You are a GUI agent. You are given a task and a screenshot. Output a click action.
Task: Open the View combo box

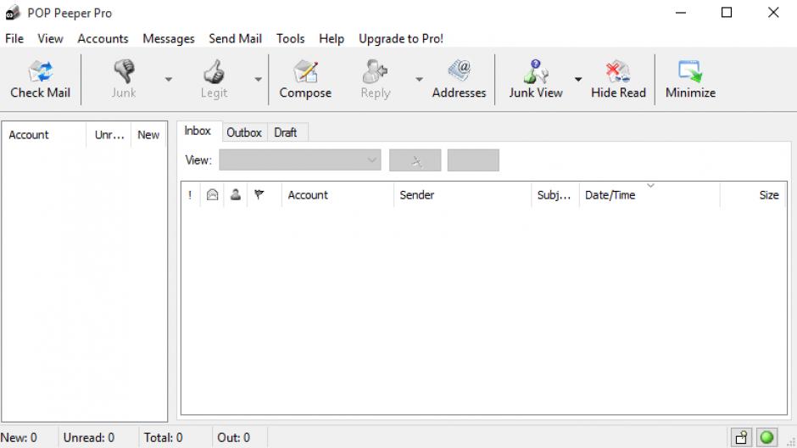point(300,160)
